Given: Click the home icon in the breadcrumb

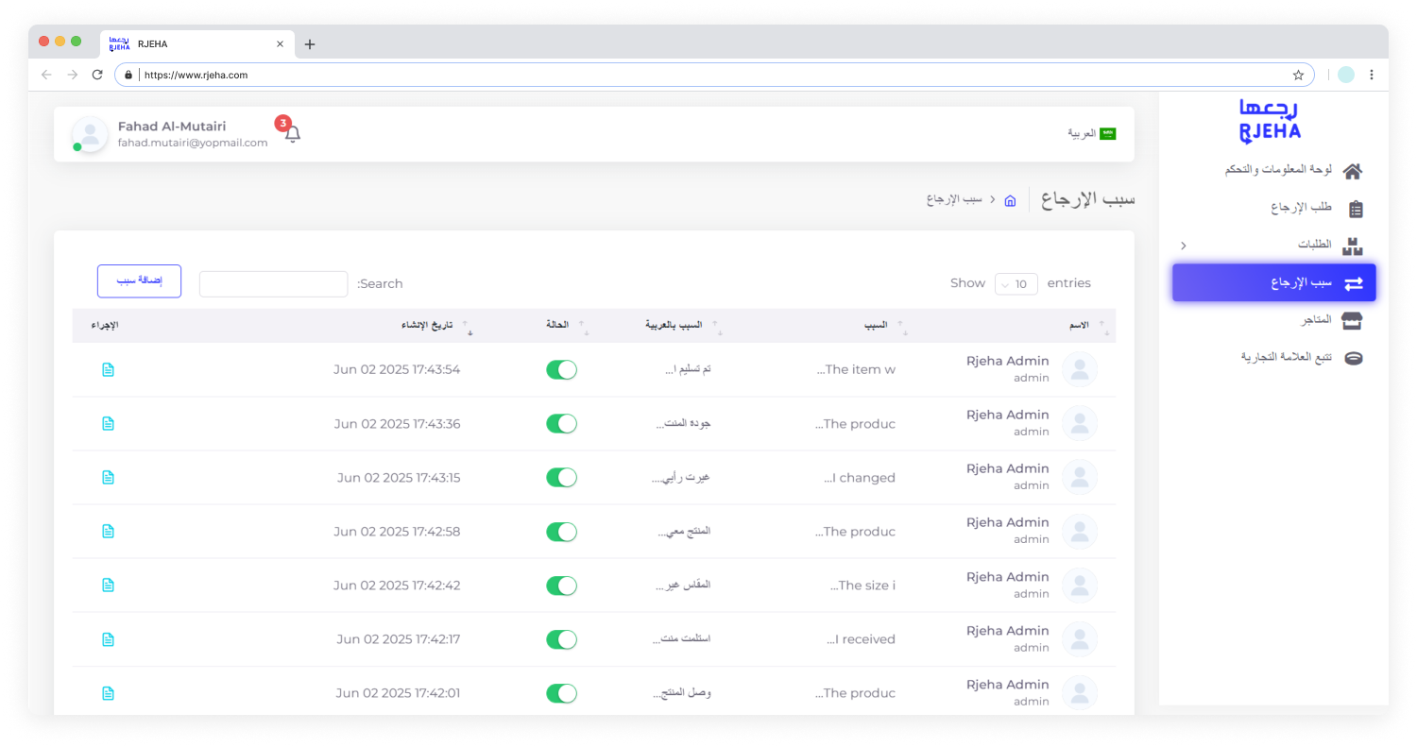Looking at the screenshot, I should tap(1010, 200).
